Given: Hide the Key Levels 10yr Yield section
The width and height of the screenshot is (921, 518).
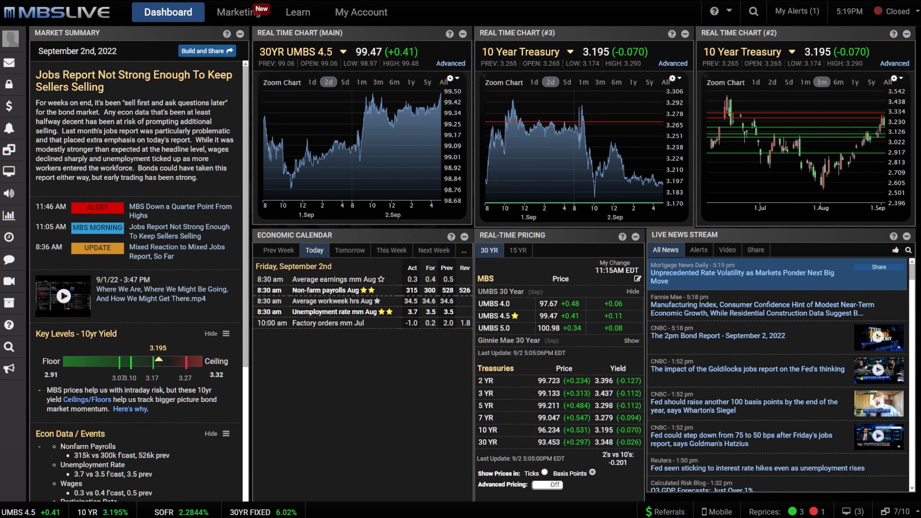Looking at the screenshot, I should tap(211, 334).
